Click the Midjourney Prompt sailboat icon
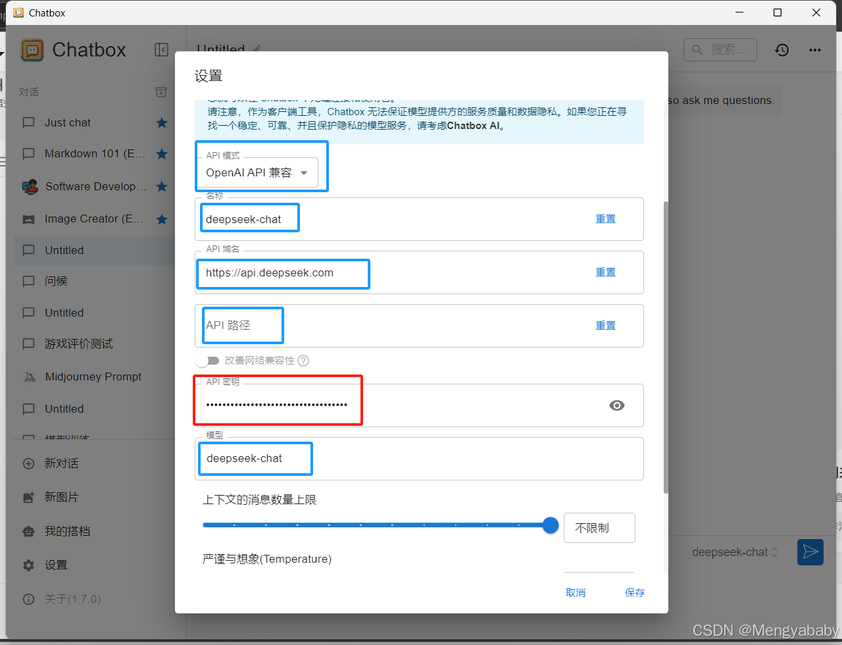The image size is (842, 645). [30, 377]
